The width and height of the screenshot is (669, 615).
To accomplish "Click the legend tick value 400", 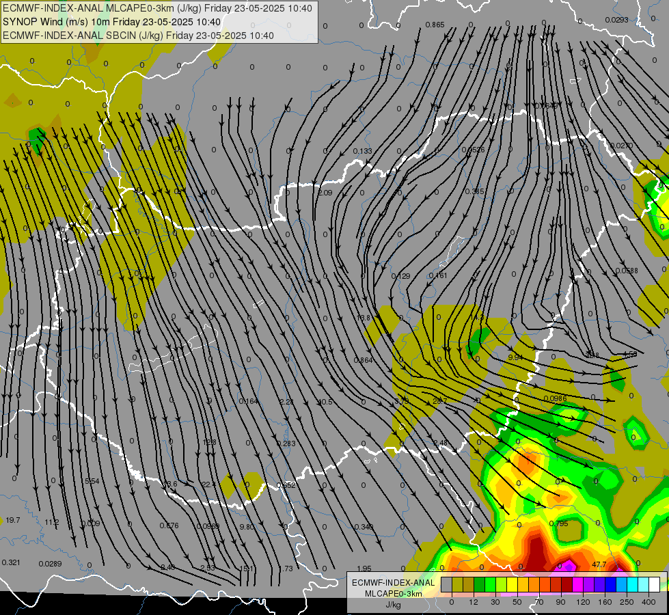I will click(648, 602).
